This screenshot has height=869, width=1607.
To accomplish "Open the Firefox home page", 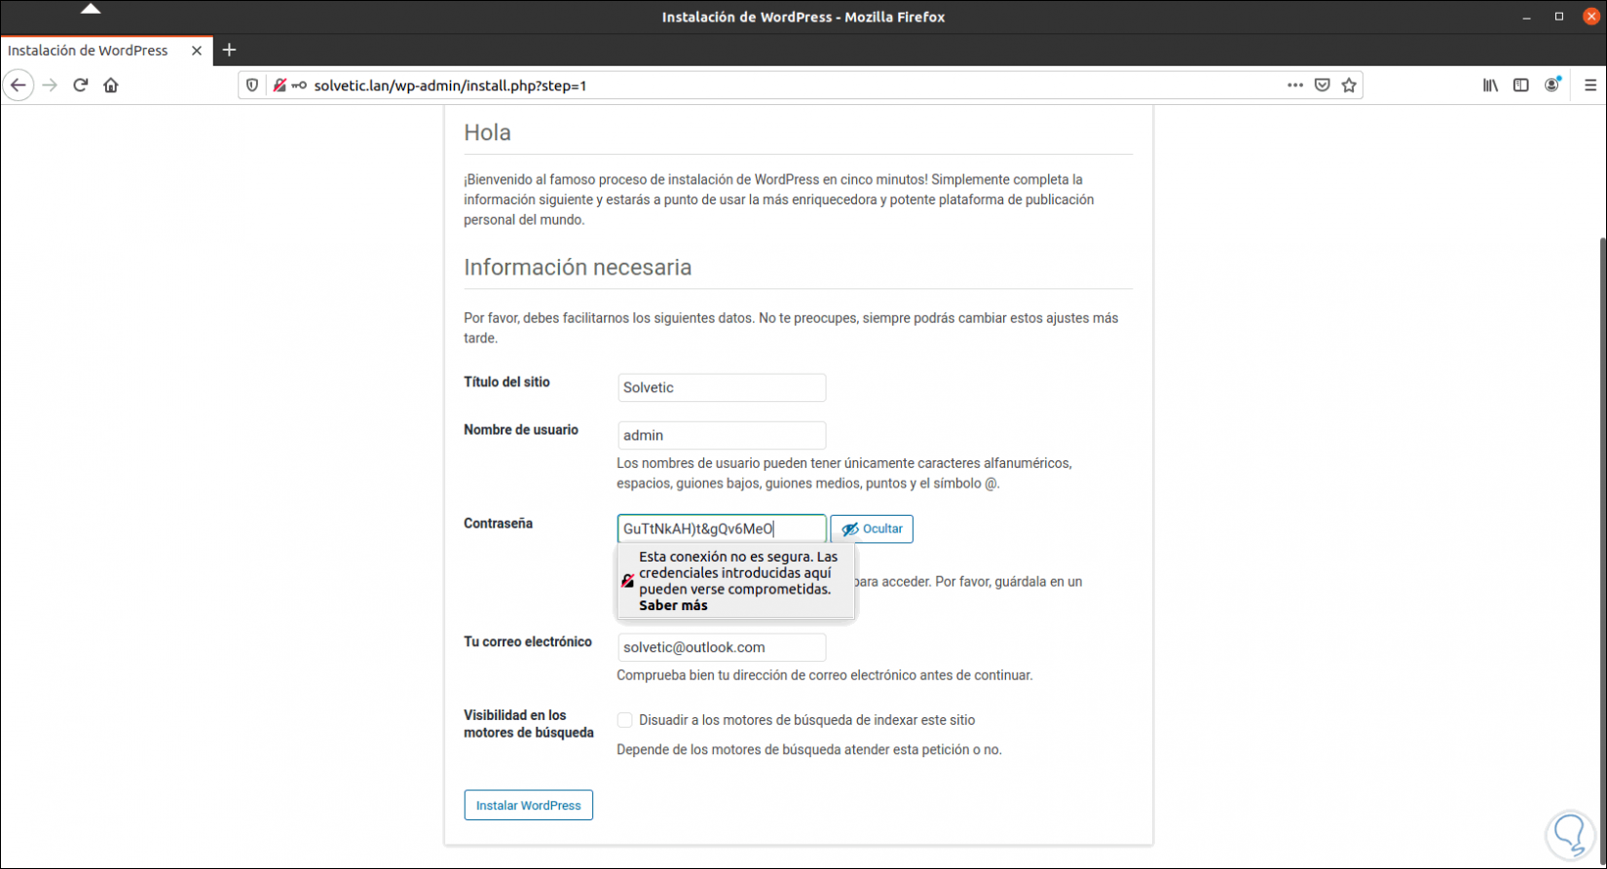I will (111, 86).
